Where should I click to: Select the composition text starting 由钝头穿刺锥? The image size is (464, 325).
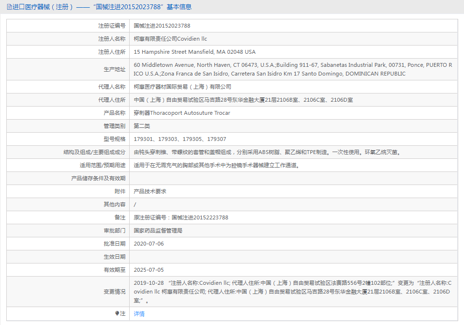[x=268, y=152]
